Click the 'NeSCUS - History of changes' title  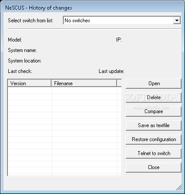point(38,8)
